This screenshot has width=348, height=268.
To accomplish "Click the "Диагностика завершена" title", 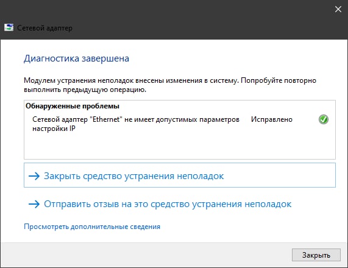I will click(76, 58).
